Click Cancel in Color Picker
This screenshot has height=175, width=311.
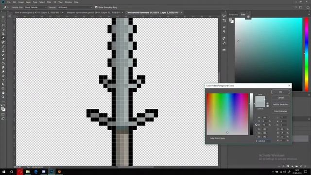[x=280, y=98]
